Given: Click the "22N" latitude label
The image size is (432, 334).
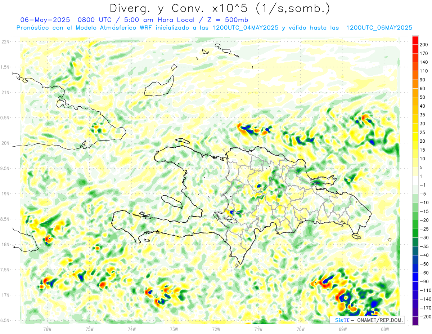Looking at the screenshot, I should [5, 41].
